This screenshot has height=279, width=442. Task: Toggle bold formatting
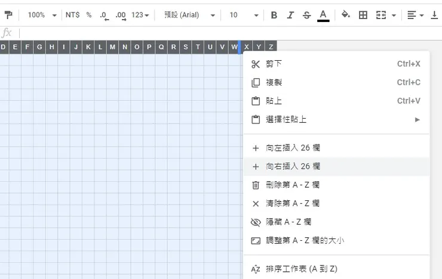(x=274, y=15)
